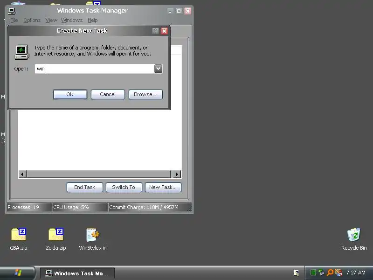Viewport: 373px width, 280px height.
Task: Click the 7:27 AM clock
Action: click(x=356, y=273)
